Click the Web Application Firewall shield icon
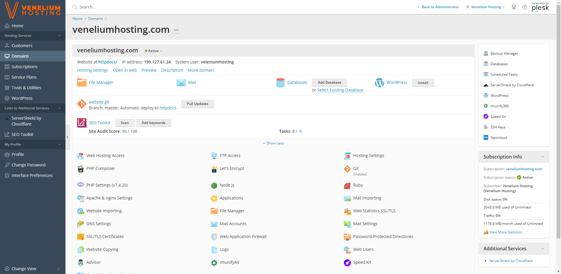 coord(214,237)
